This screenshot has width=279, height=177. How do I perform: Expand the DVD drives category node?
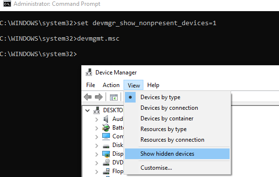(x=96, y=163)
